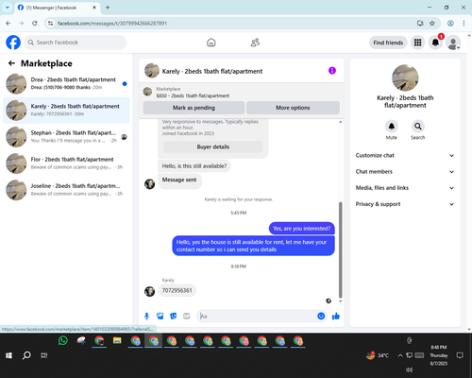The height and width of the screenshot is (378, 472).
Task: Open the Drea conversation
Action: click(66, 84)
